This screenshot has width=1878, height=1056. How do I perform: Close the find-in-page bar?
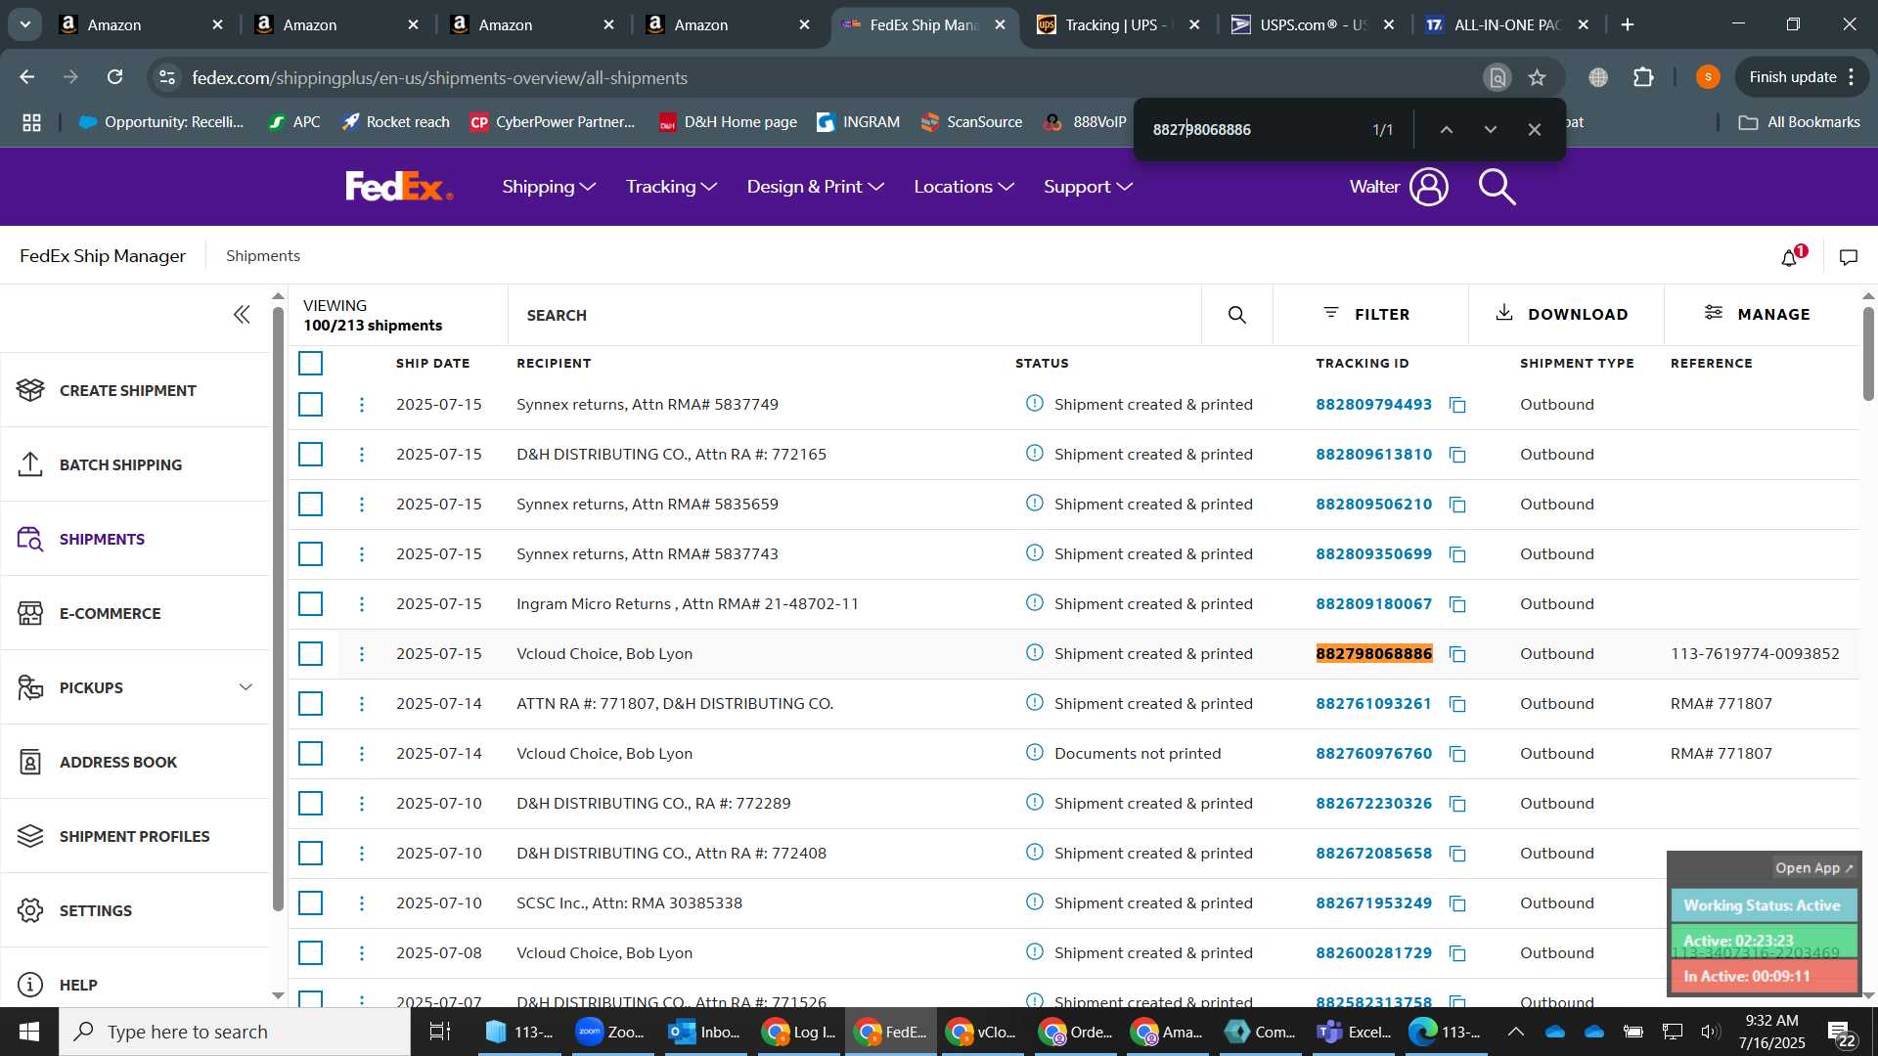coord(1534,130)
